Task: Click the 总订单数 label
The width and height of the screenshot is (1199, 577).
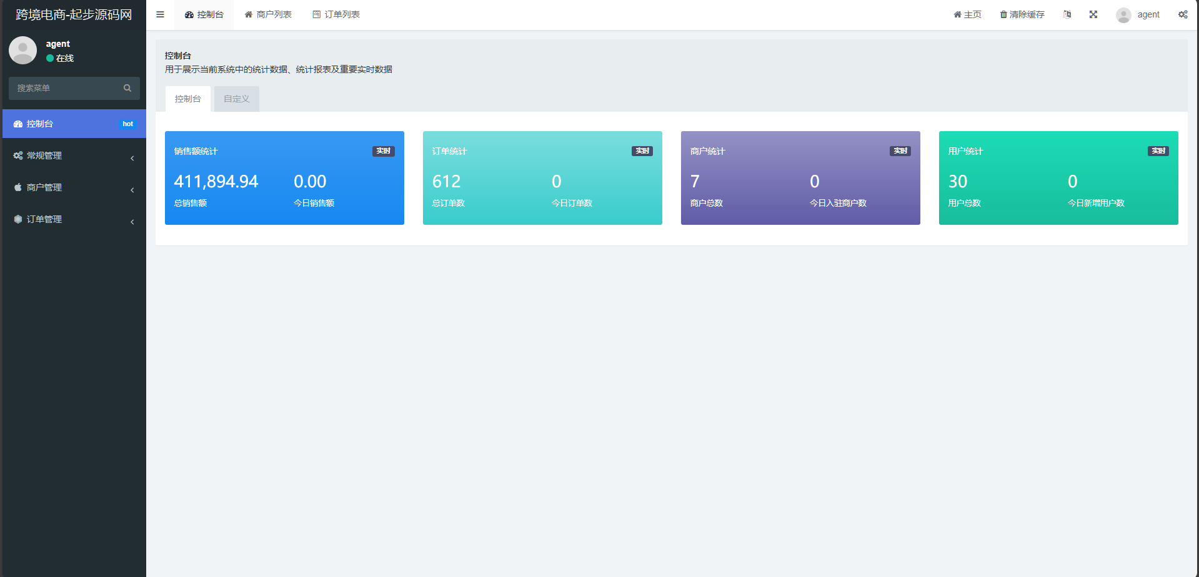Action: point(449,203)
